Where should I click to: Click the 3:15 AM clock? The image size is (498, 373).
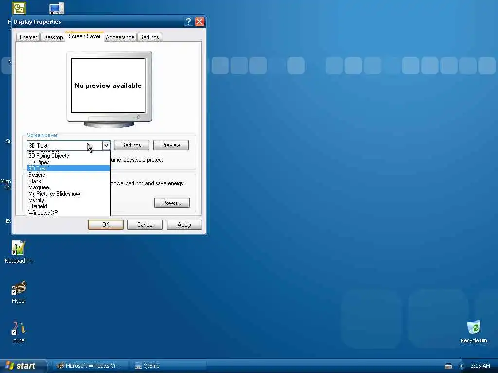click(480, 366)
